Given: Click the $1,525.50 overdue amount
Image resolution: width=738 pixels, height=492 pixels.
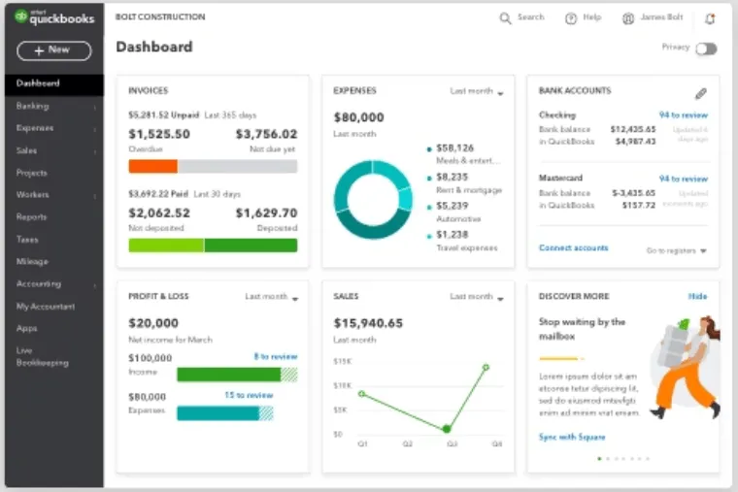Looking at the screenshot, I should 159,134.
